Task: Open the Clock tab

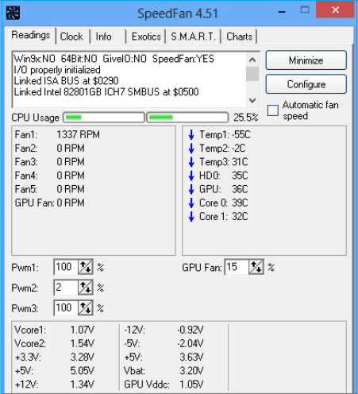Action: pos(71,37)
